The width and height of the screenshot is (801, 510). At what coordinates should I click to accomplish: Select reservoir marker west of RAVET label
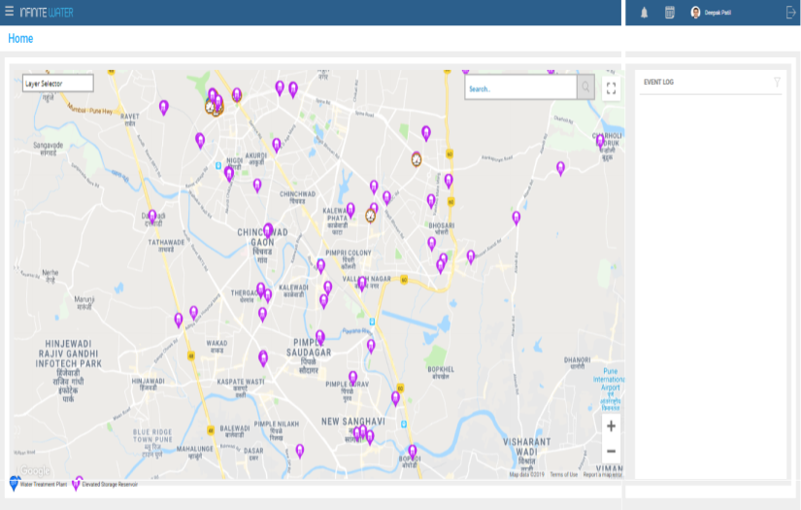pyautogui.click(x=163, y=107)
